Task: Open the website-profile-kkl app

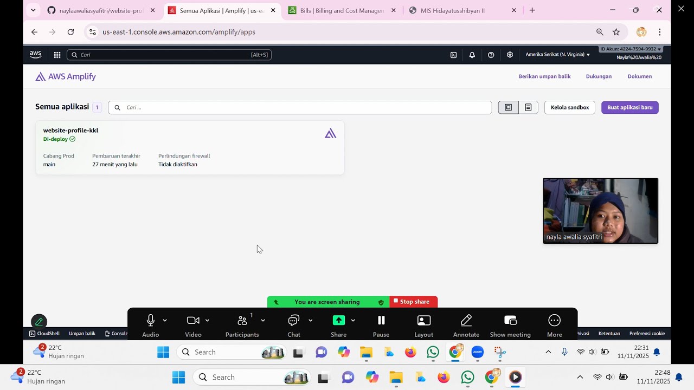Action: tap(70, 131)
